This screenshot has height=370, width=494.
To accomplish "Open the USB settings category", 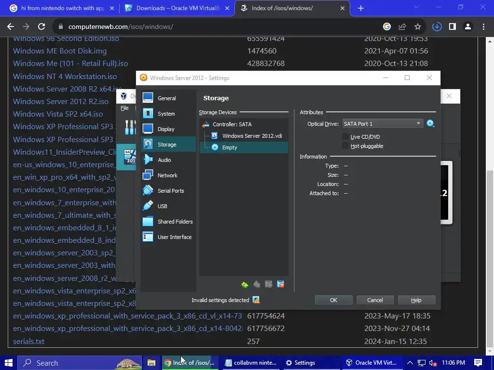I will pos(167,206).
